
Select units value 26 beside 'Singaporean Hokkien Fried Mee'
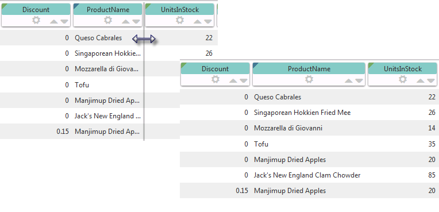pos(432,113)
